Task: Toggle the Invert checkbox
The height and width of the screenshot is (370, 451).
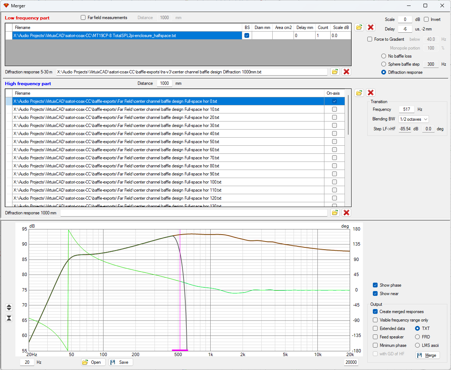Action: tap(426, 19)
